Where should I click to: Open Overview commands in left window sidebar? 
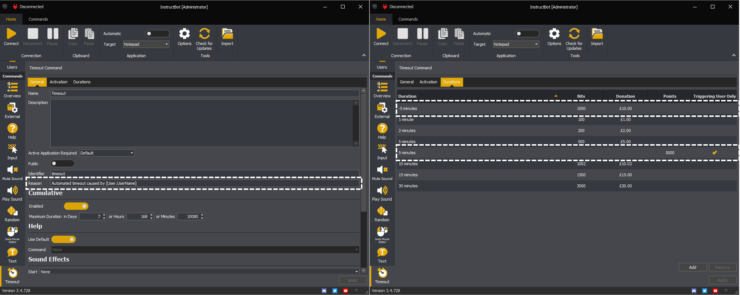(x=12, y=90)
